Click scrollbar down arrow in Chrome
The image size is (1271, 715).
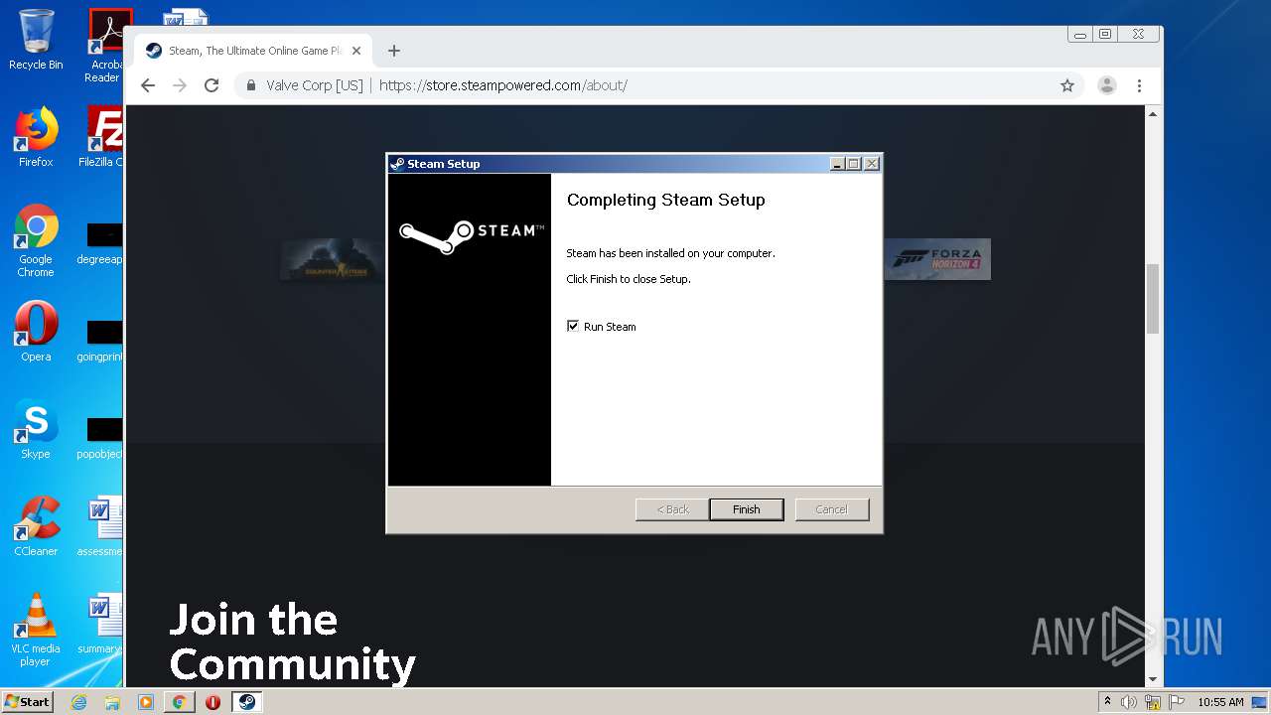pyautogui.click(x=1153, y=679)
